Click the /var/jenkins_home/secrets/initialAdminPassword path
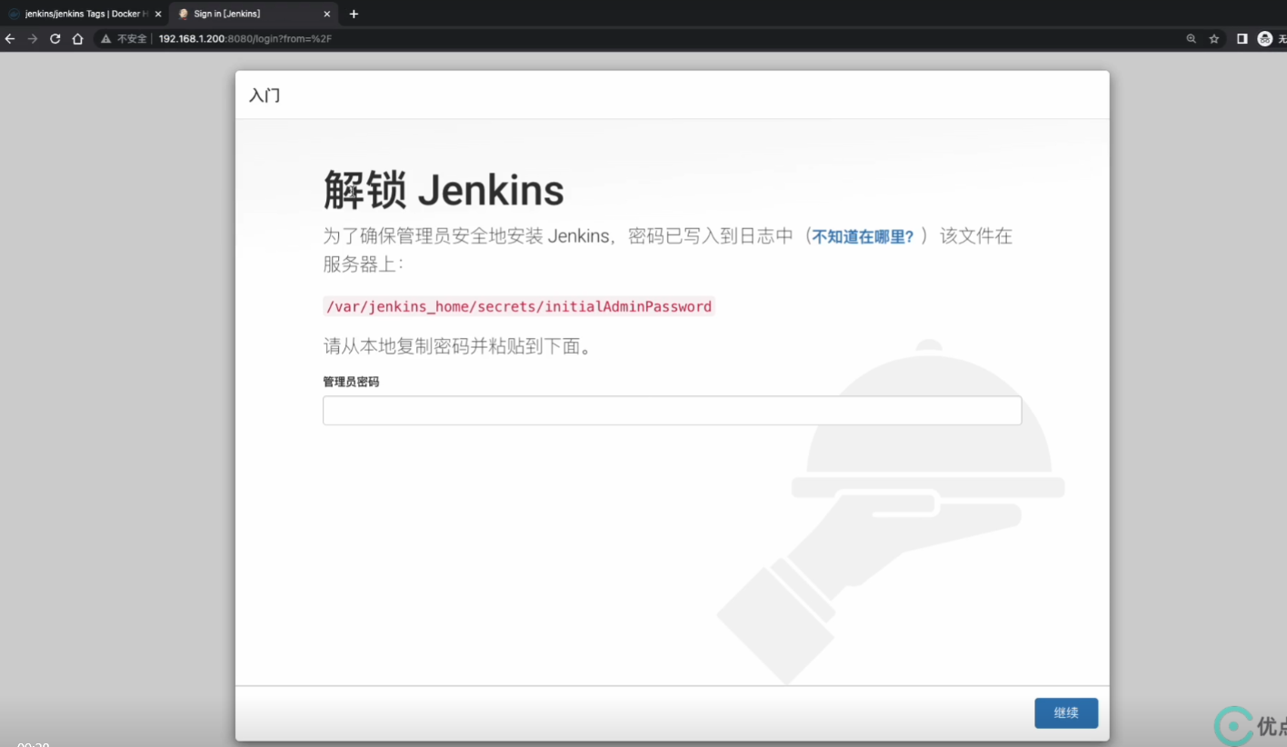The width and height of the screenshot is (1287, 747). click(x=519, y=306)
